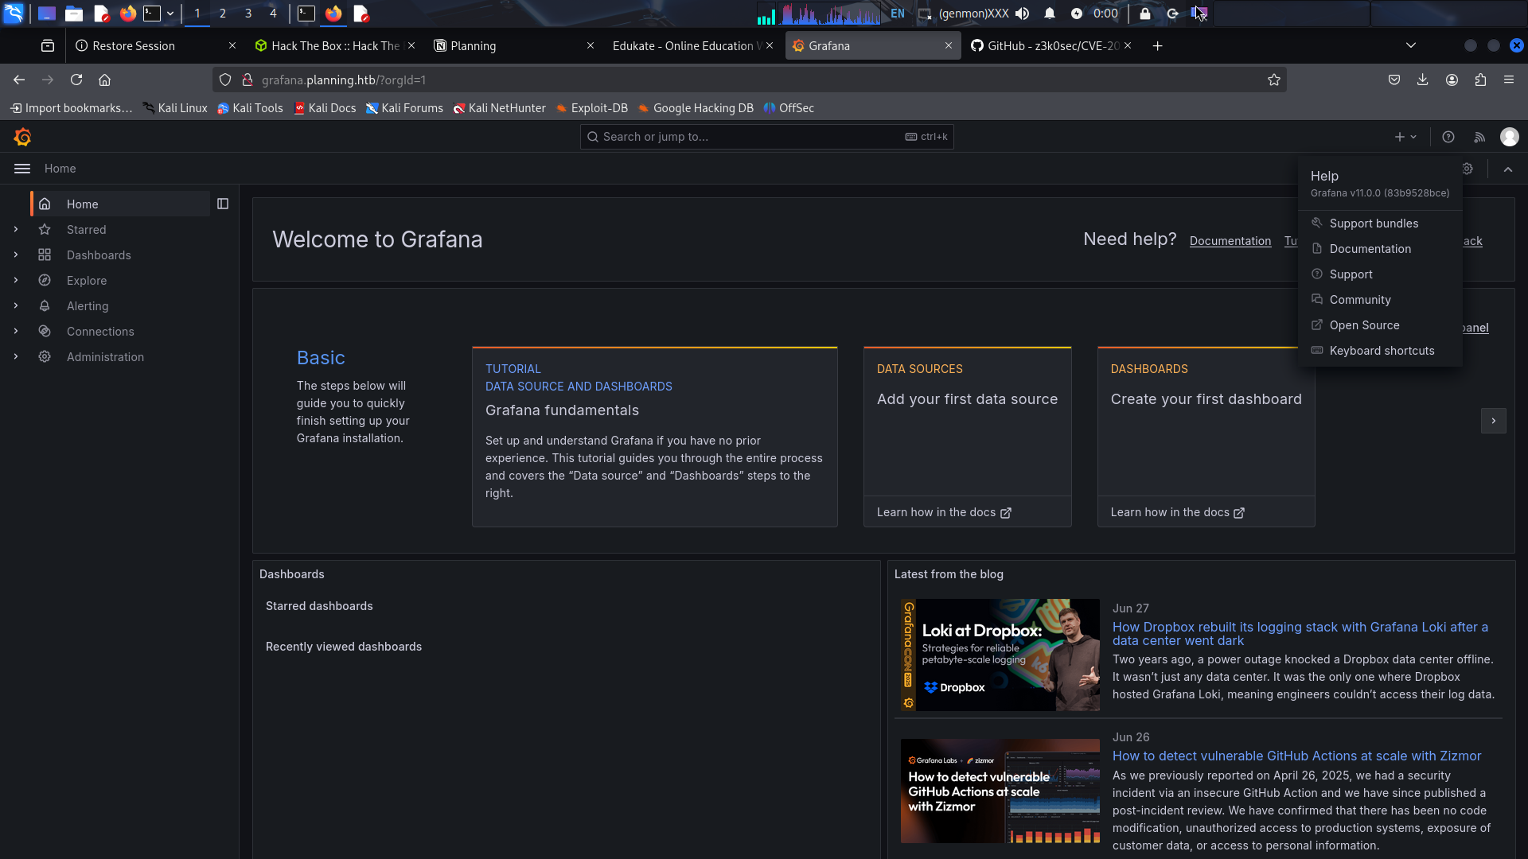Click the help question mark icon
Image resolution: width=1528 pixels, height=859 pixels.
click(x=1448, y=138)
